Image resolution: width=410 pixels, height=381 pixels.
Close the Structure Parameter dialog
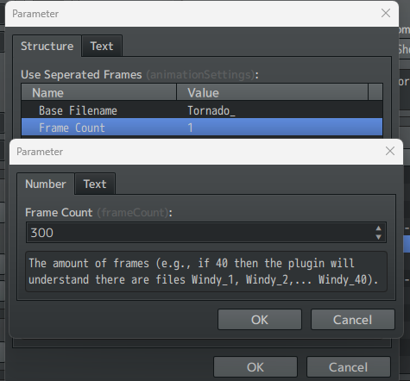(386, 13)
